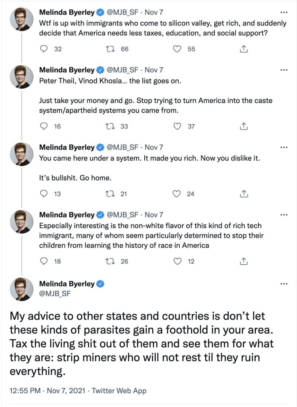Image resolution: width=297 pixels, height=407 pixels.
Task: Open more options on the main 'My advice' tweet
Action: tap(284, 284)
